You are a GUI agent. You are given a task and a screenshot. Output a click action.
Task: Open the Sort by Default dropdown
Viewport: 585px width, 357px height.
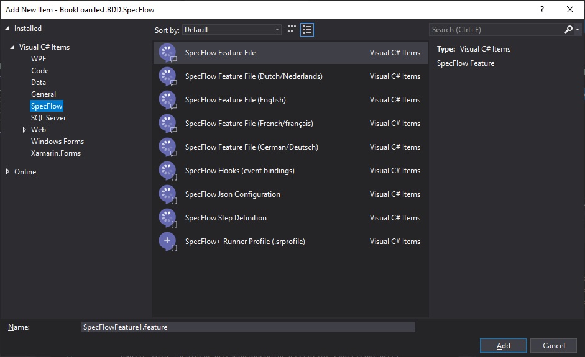coord(232,30)
